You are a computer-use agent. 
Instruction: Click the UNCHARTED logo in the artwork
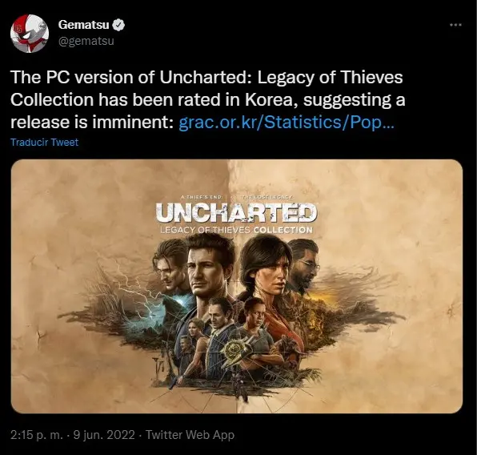coord(236,212)
